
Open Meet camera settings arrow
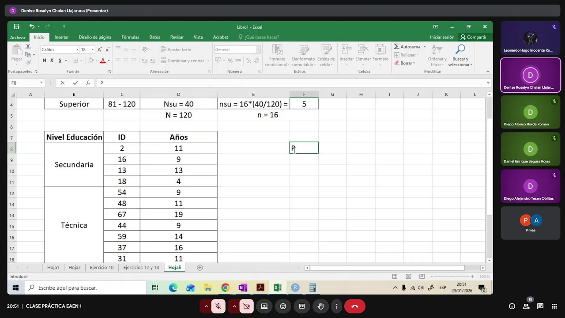[234, 306]
